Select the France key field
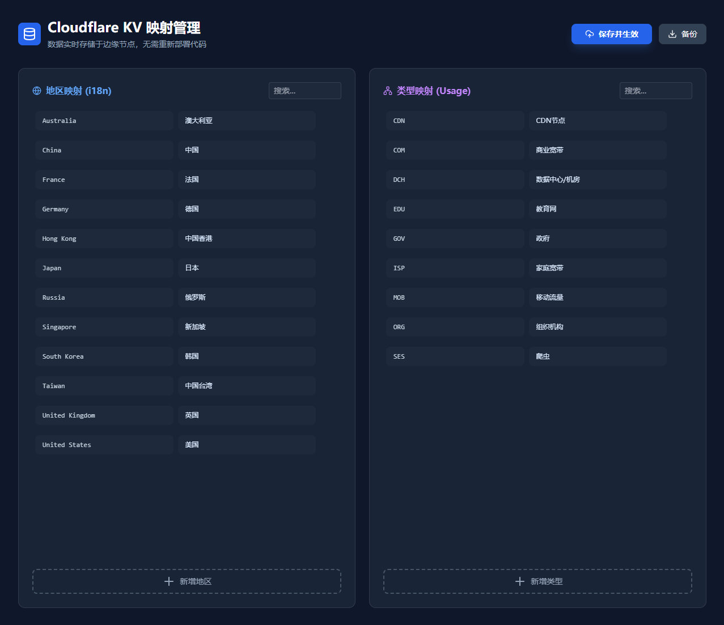Image resolution: width=724 pixels, height=625 pixels. coord(104,180)
